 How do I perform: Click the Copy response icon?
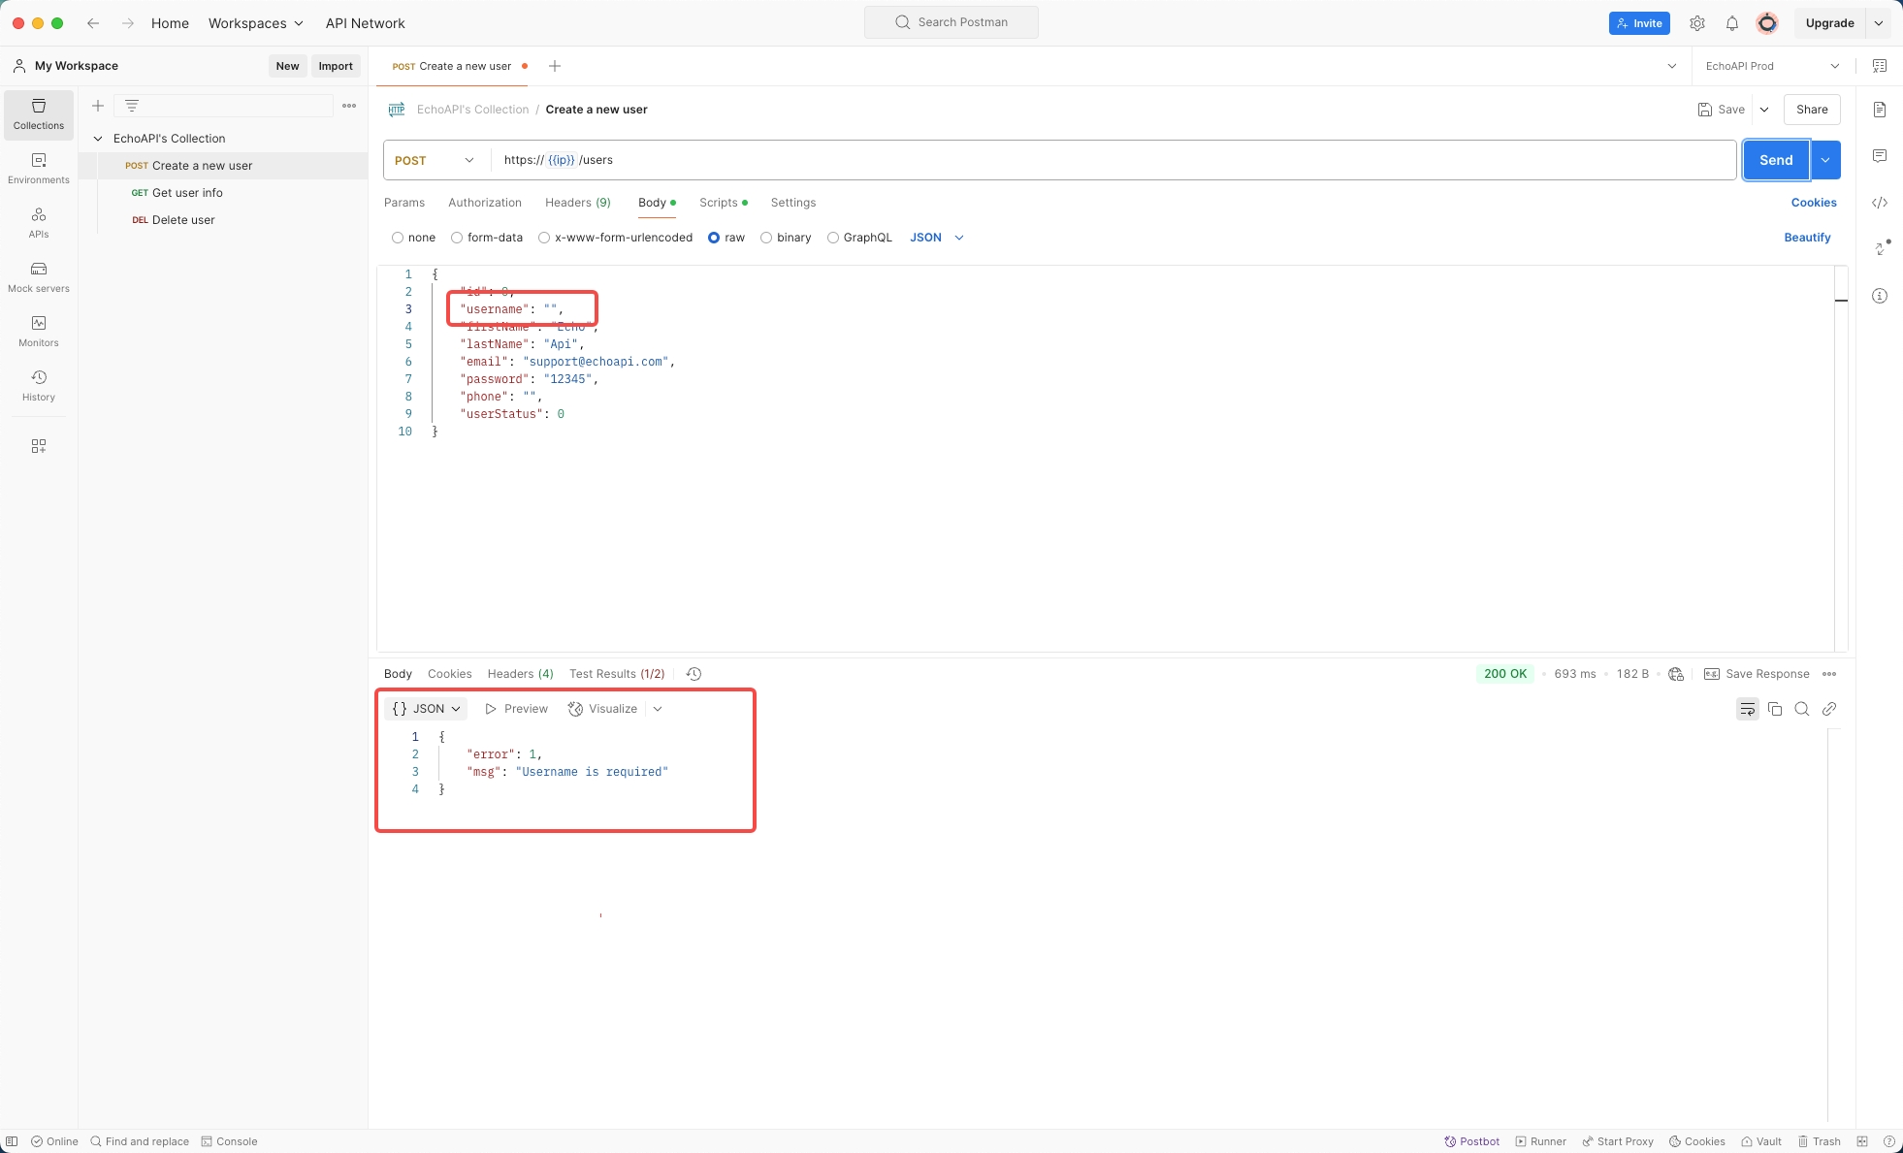pos(1775,709)
